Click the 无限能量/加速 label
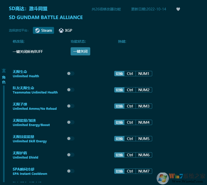The height and width of the screenshot is (185, 207). [24, 120]
